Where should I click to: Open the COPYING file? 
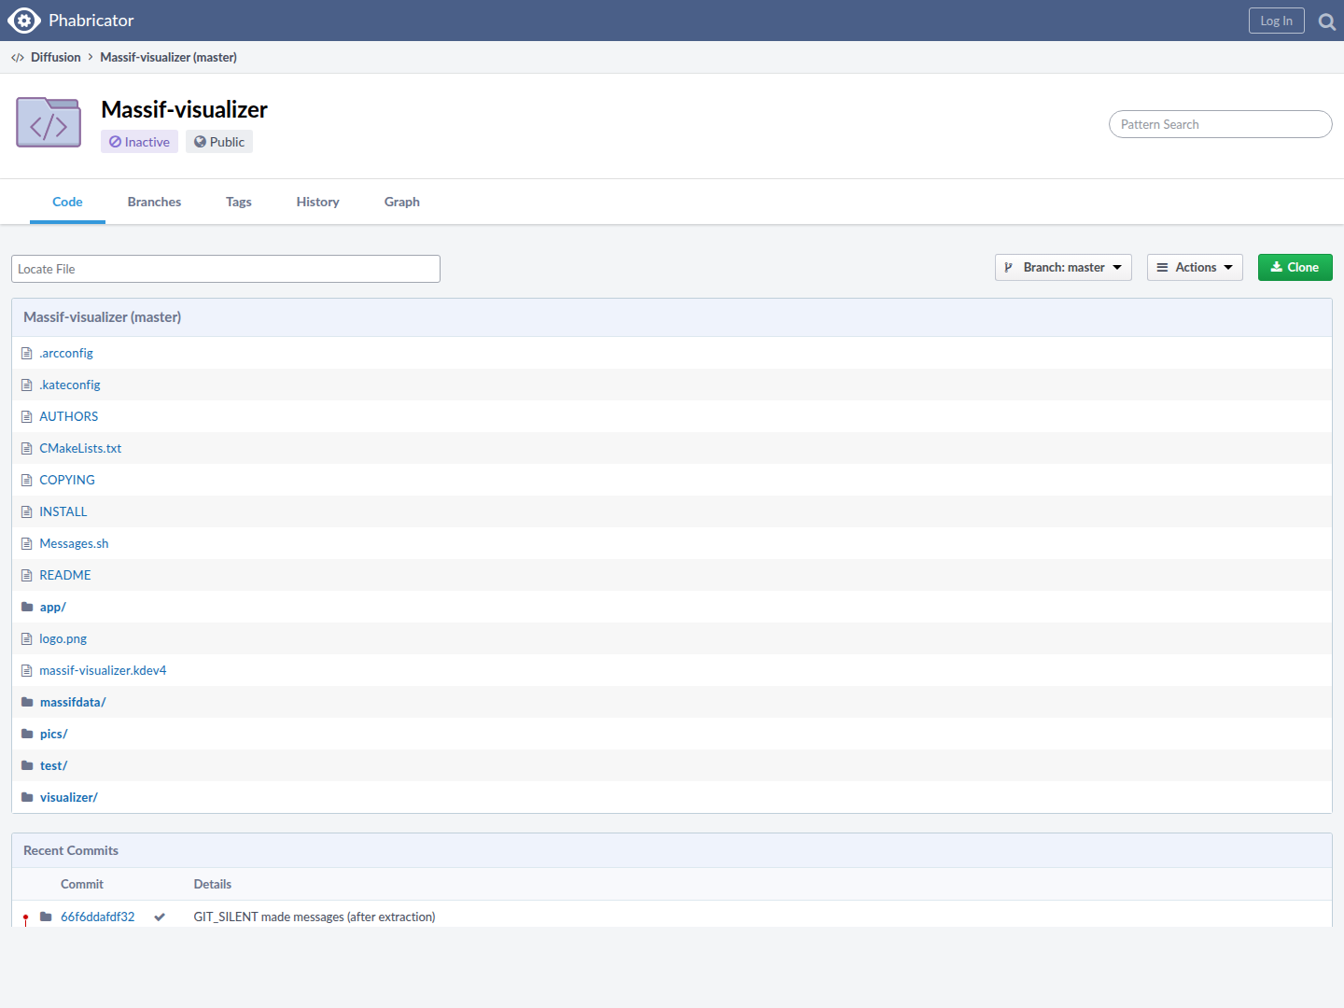(x=67, y=481)
